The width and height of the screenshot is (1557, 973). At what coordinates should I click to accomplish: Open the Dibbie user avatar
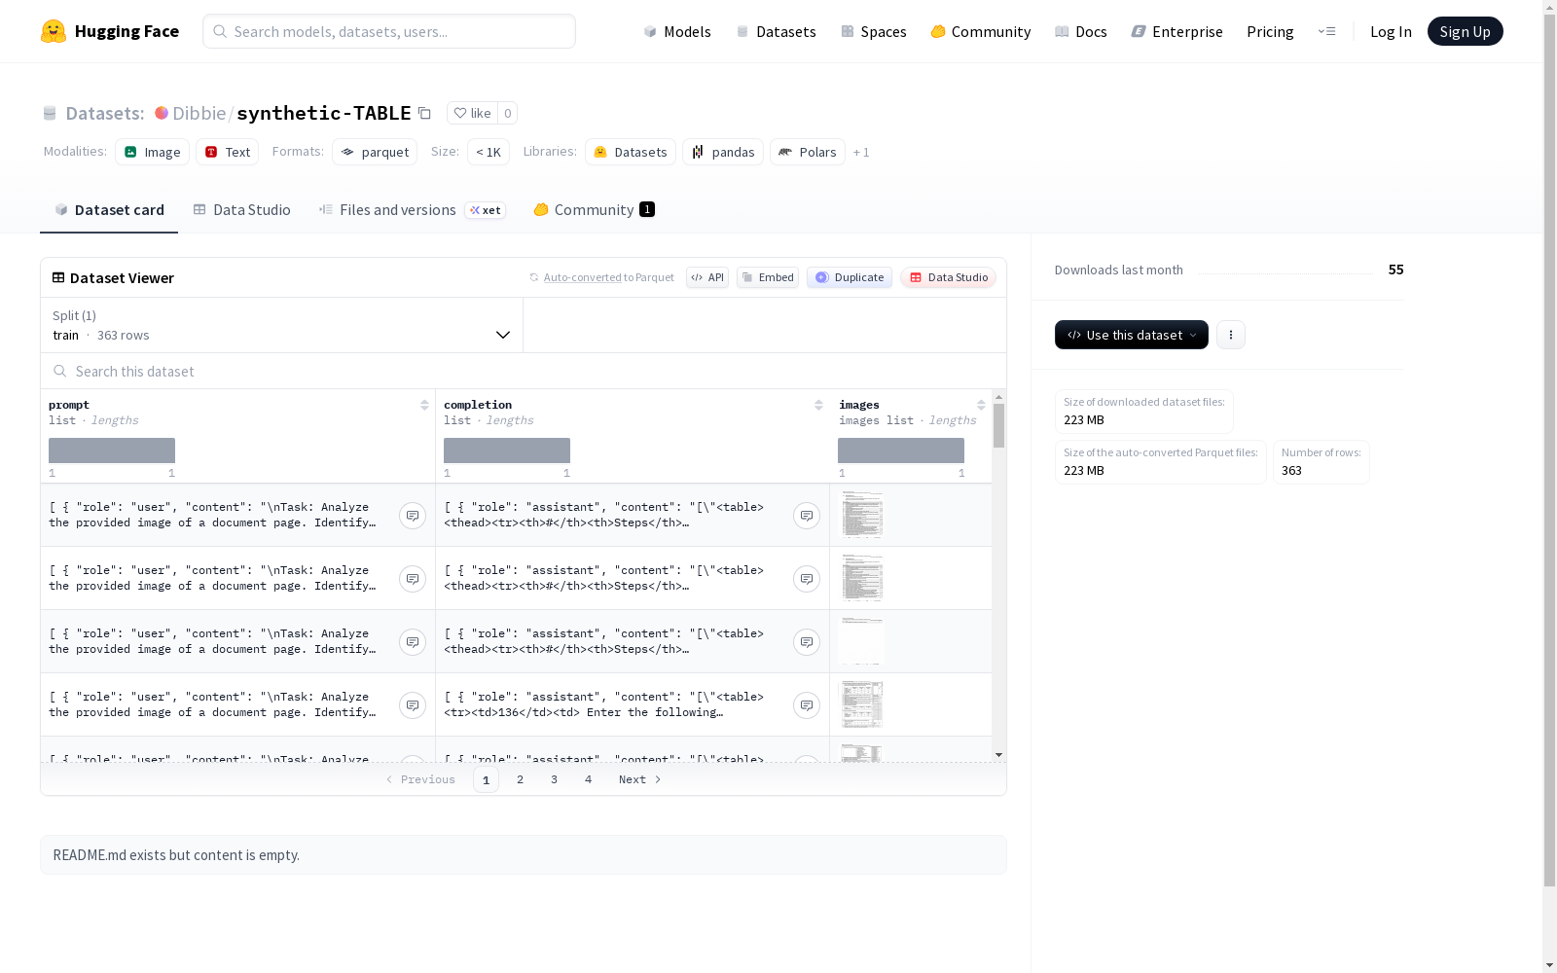tap(162, 113)
